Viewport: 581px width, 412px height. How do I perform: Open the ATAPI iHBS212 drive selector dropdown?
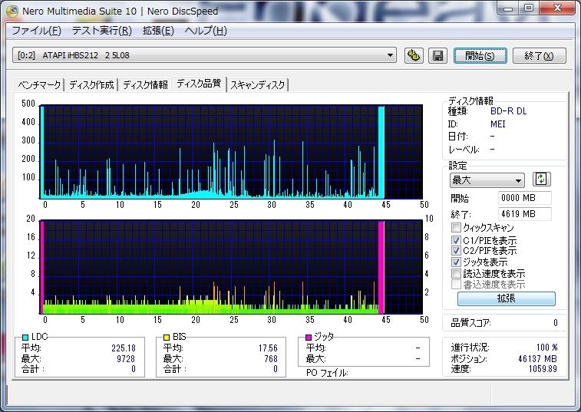(x=204, y=55)
